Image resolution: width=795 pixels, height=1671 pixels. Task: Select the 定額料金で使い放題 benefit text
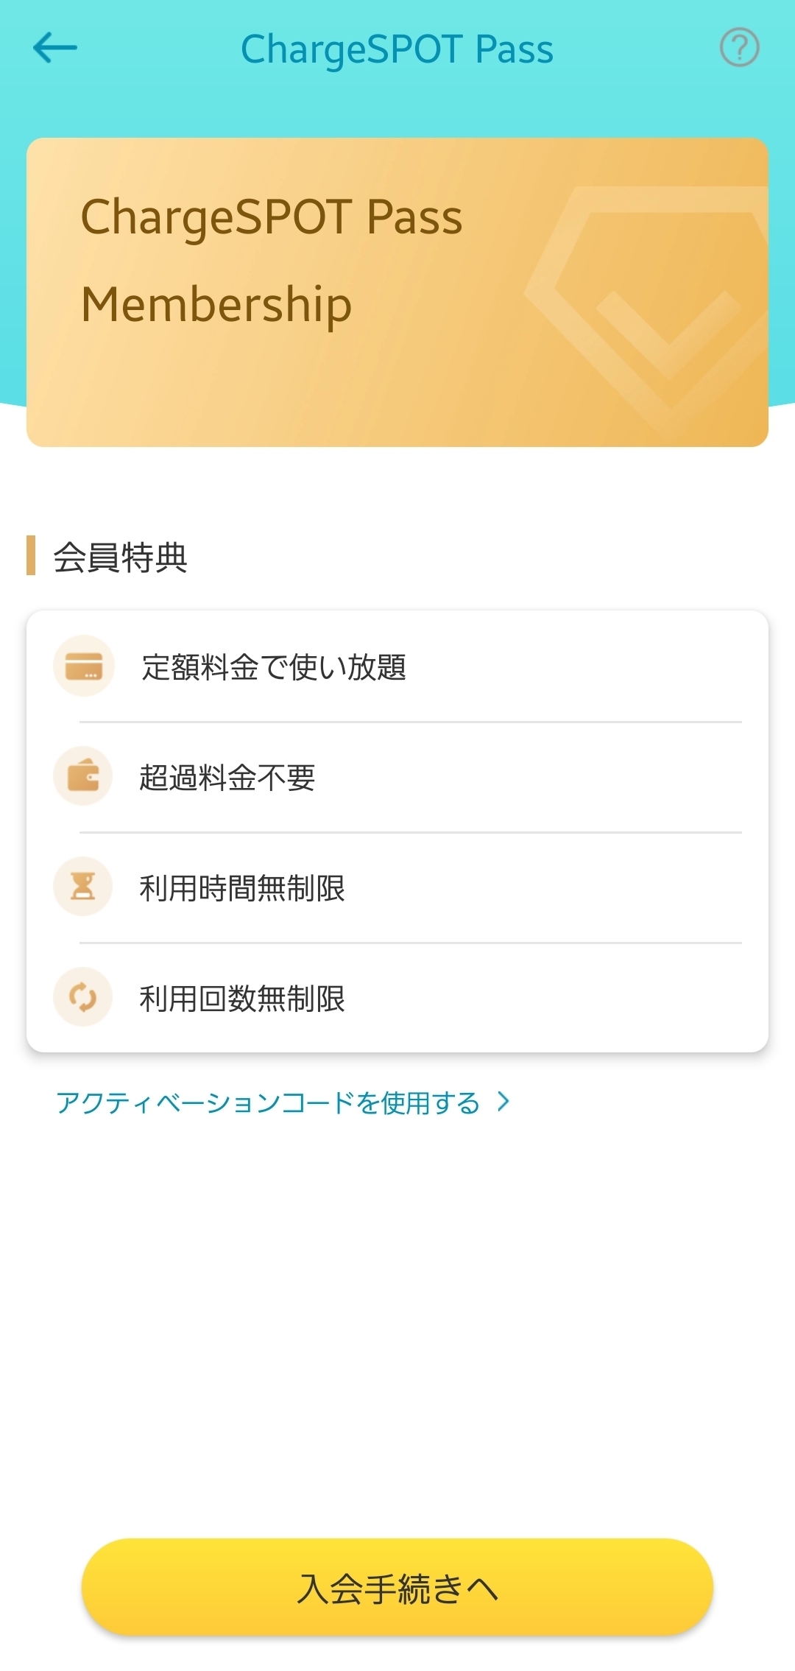click(274, 667)
